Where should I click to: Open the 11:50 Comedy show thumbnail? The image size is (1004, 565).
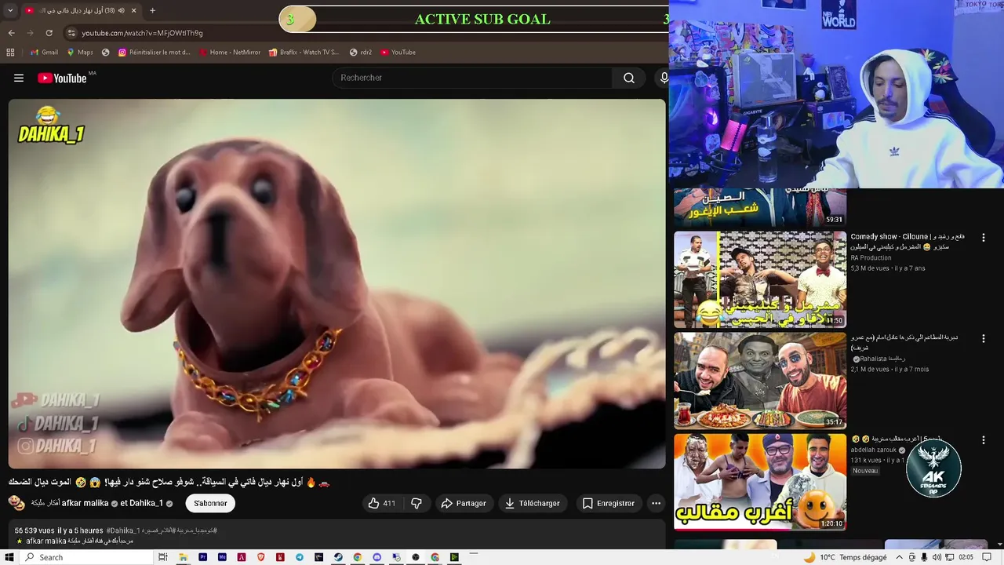760,279
